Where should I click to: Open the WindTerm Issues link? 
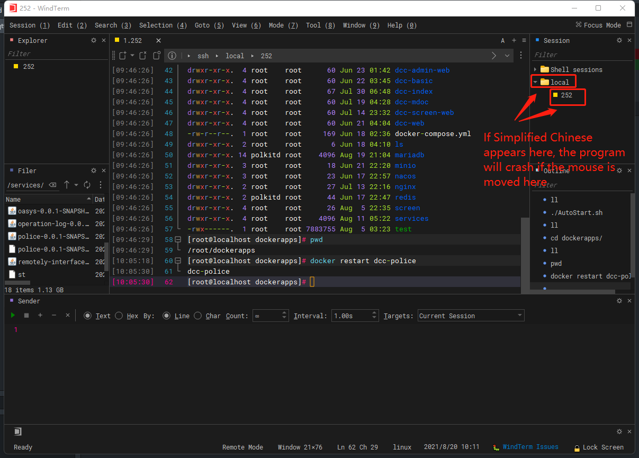(x=526, y=447)
